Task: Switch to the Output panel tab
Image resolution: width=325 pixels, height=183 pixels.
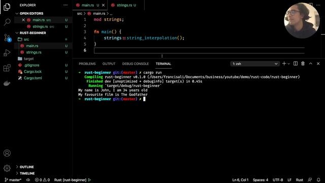Action: [109, 64]
